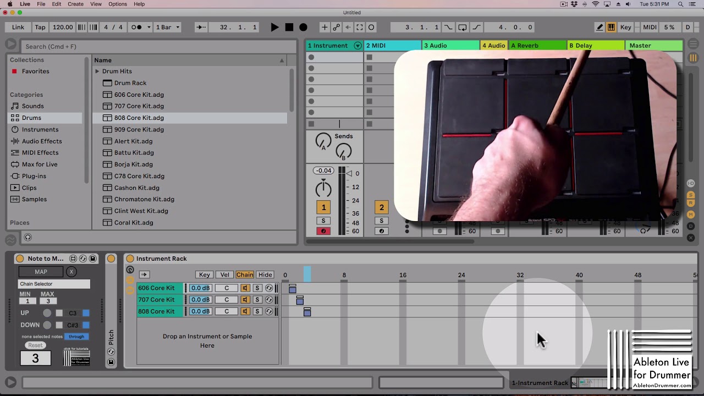Open the View menu
The height and width of the screenshot is (396, 704).
pyautogui.click(x=96, y=4)
